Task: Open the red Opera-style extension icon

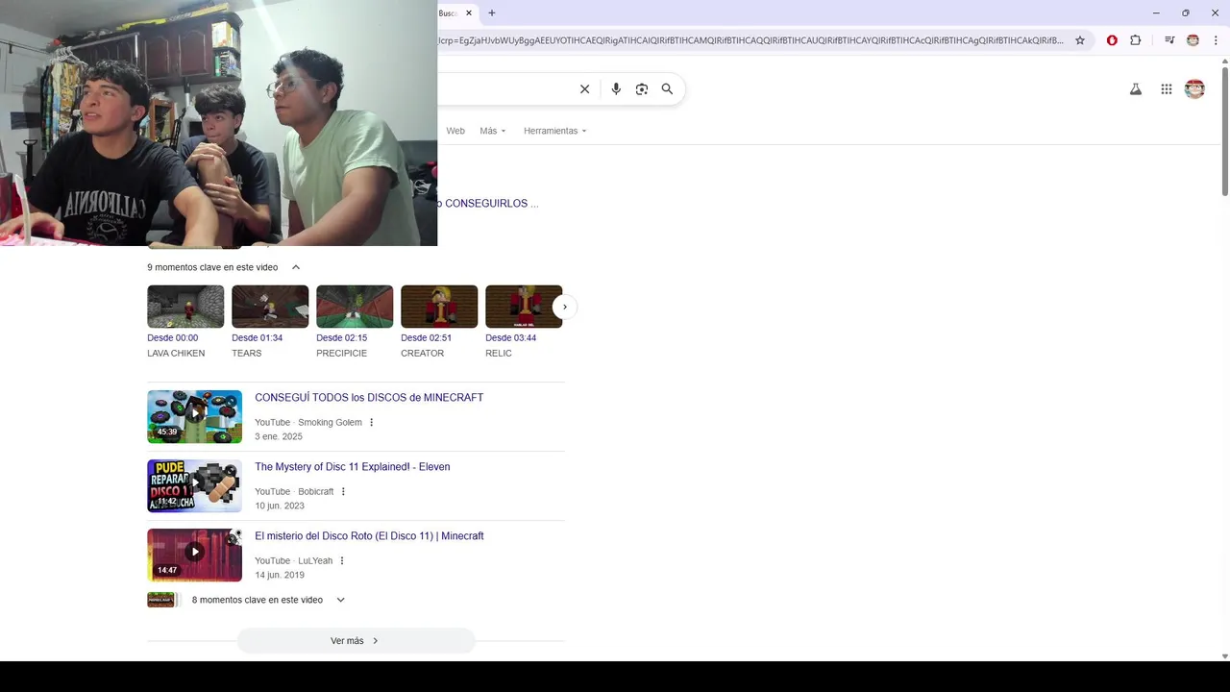Action: [x=1112, y=40]
